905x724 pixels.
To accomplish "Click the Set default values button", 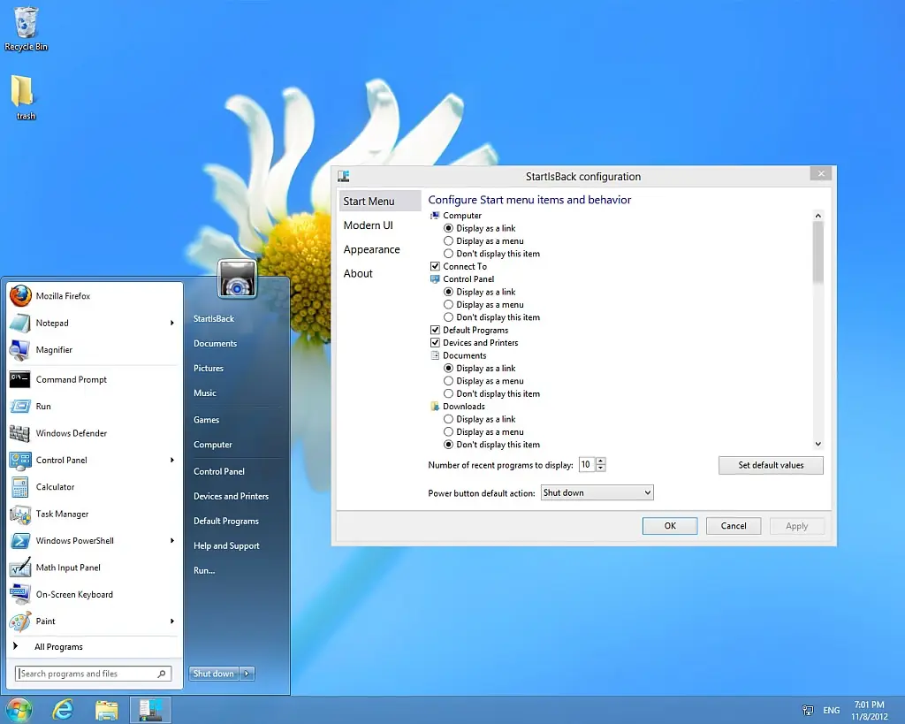I will (x=771, y=465).
